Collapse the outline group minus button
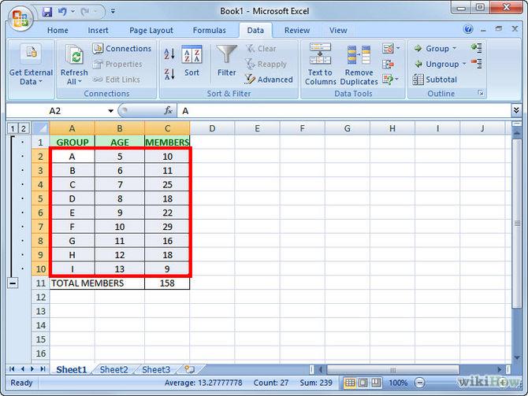Viewport: 528px width, 396px height. click(x=13, y=283)
